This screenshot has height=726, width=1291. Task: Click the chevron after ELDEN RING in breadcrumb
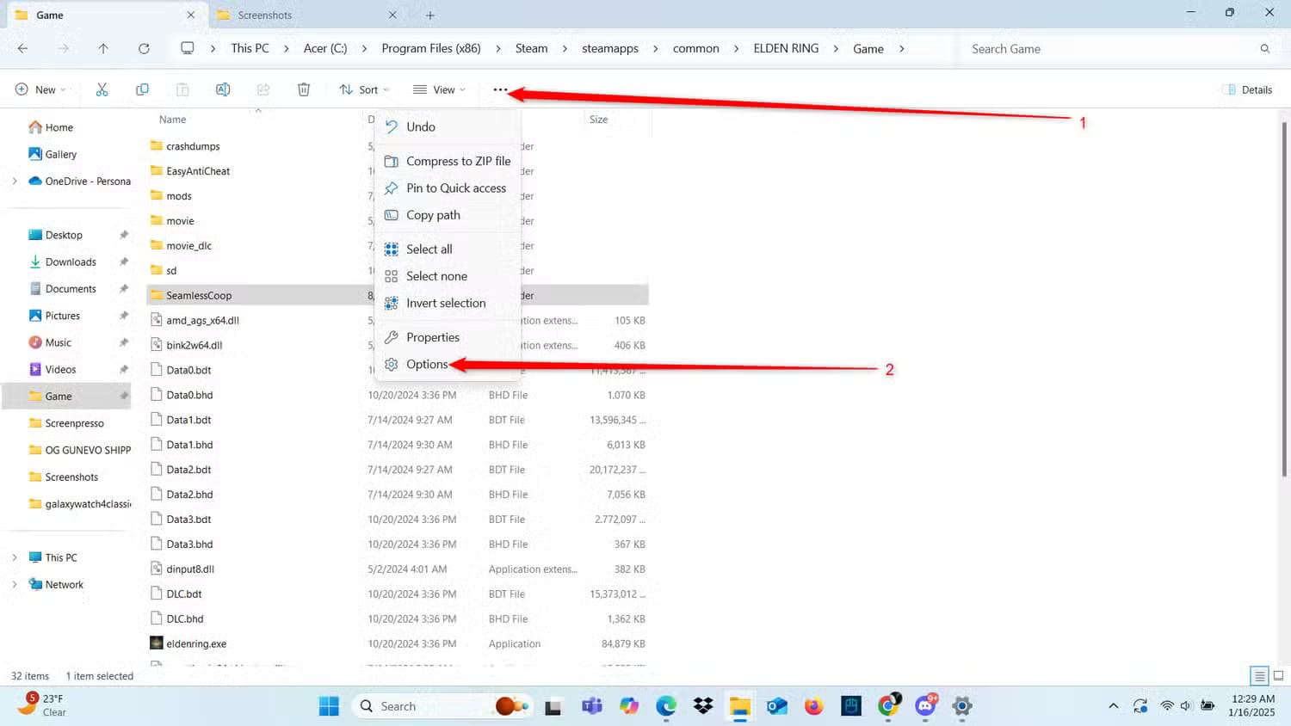click(x=836, y=49)
